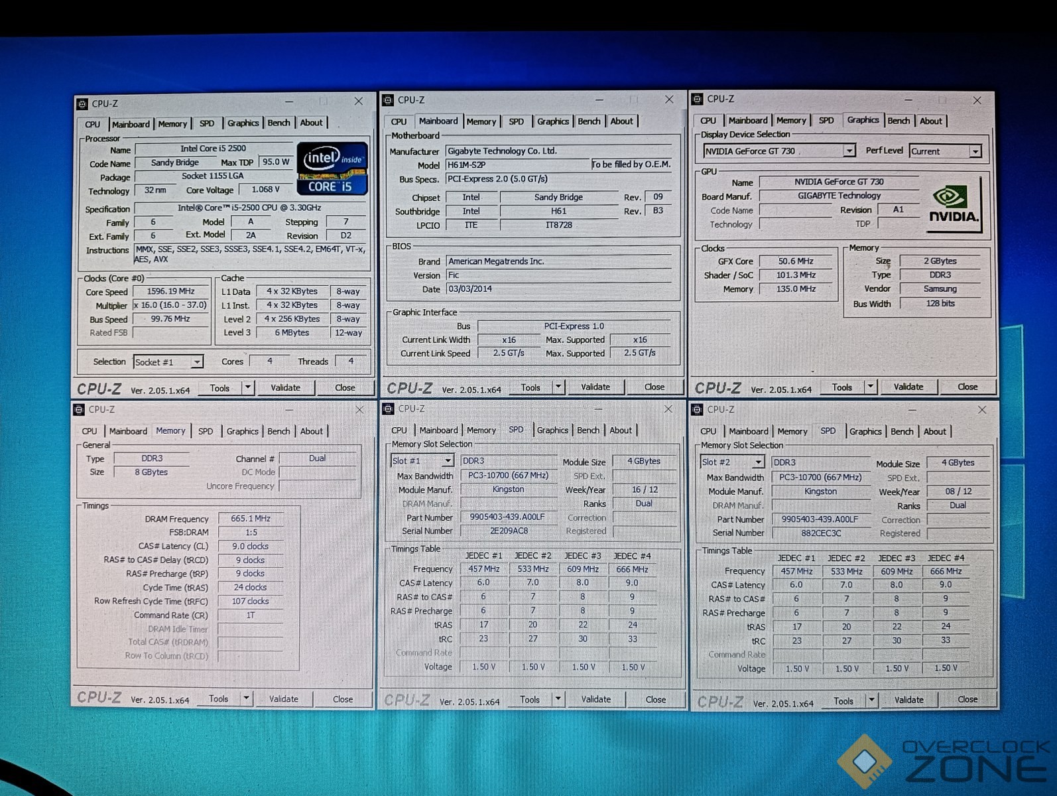Screen dimensions: 1057x796
Task: Click the Level 3 cache 6 MBytes value
Action: pos(292,333)
